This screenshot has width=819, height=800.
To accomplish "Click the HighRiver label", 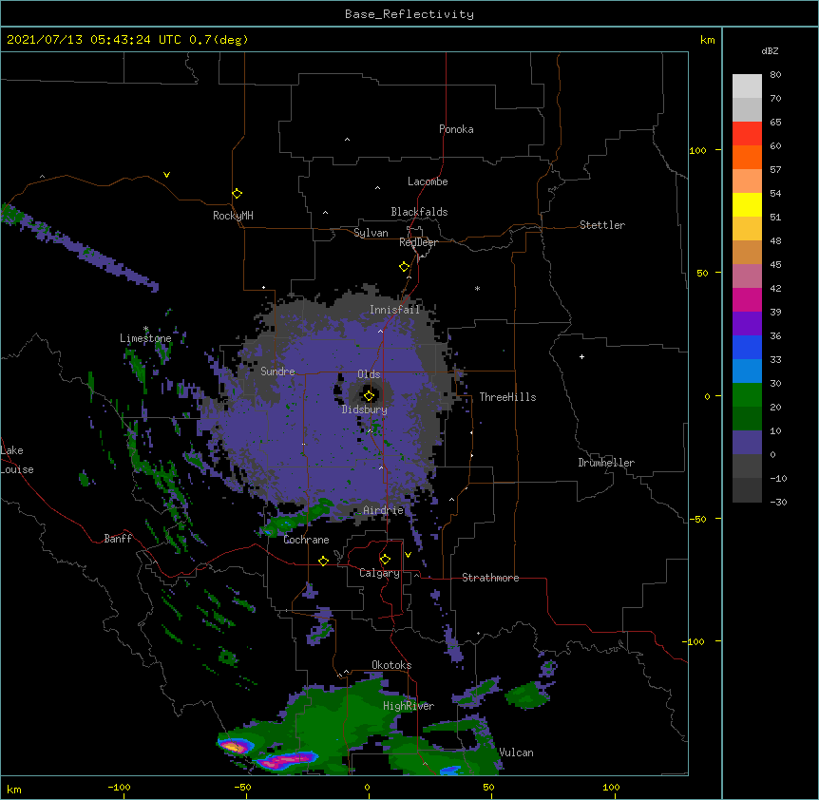I will (x=409, y=706).
